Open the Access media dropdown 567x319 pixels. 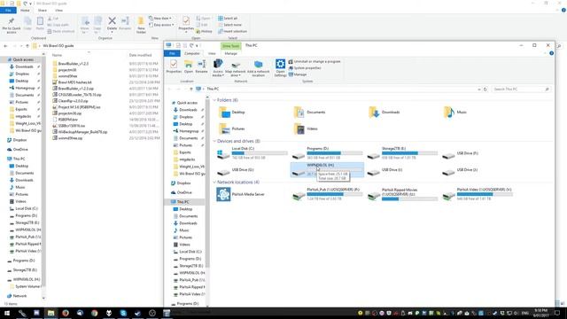pyautogui.click(x=218, y=68)
